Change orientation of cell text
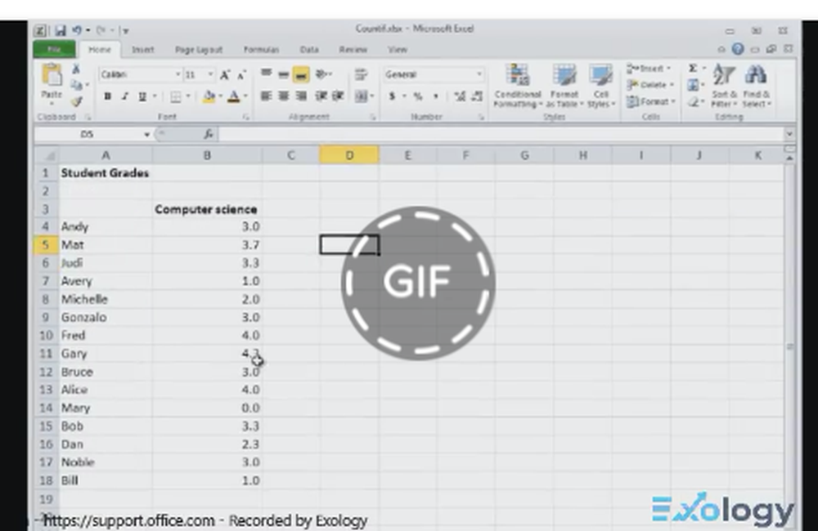Image resolution: width=818 pixels, height=531 pixels. [x=323, y=74]
